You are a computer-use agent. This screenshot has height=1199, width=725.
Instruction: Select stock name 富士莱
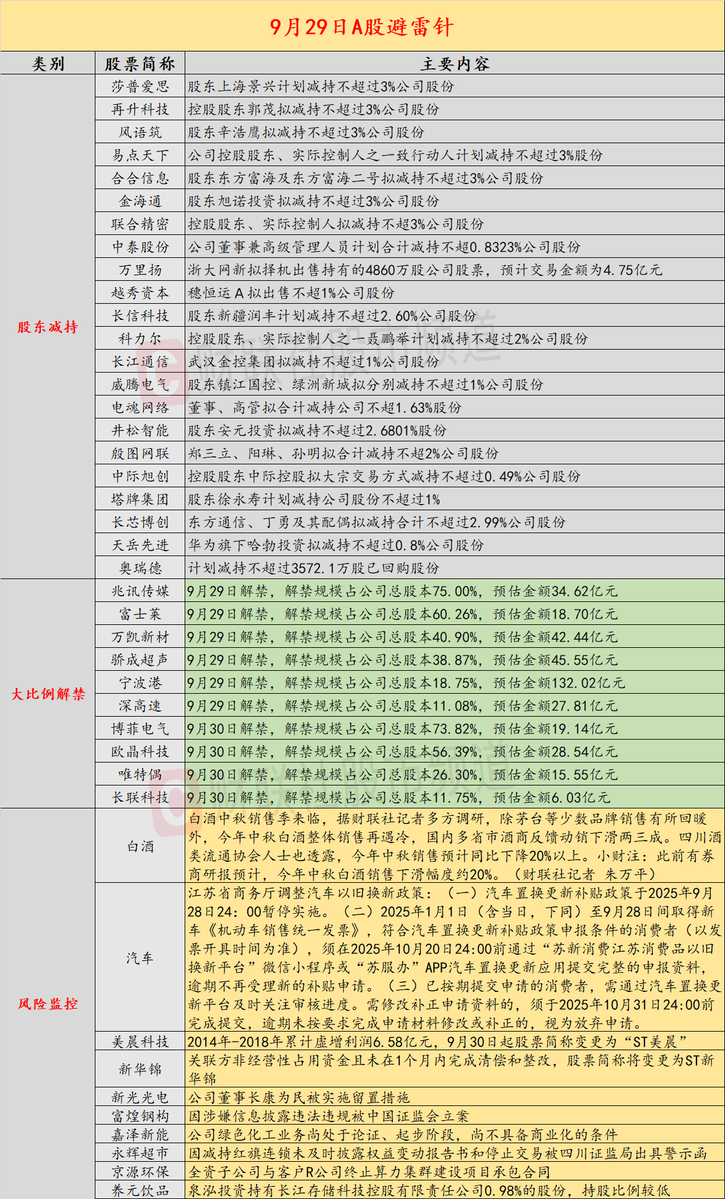[140, 614]
